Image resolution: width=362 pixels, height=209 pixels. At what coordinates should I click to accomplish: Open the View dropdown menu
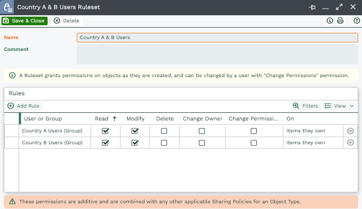point(339,106)
